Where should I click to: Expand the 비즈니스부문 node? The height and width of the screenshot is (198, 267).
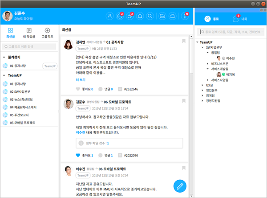pyautogui.click(x=207, y=64)
